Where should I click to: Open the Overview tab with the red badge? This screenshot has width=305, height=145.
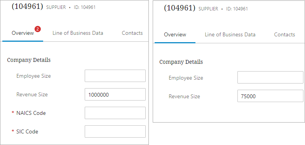coord(23,33)
